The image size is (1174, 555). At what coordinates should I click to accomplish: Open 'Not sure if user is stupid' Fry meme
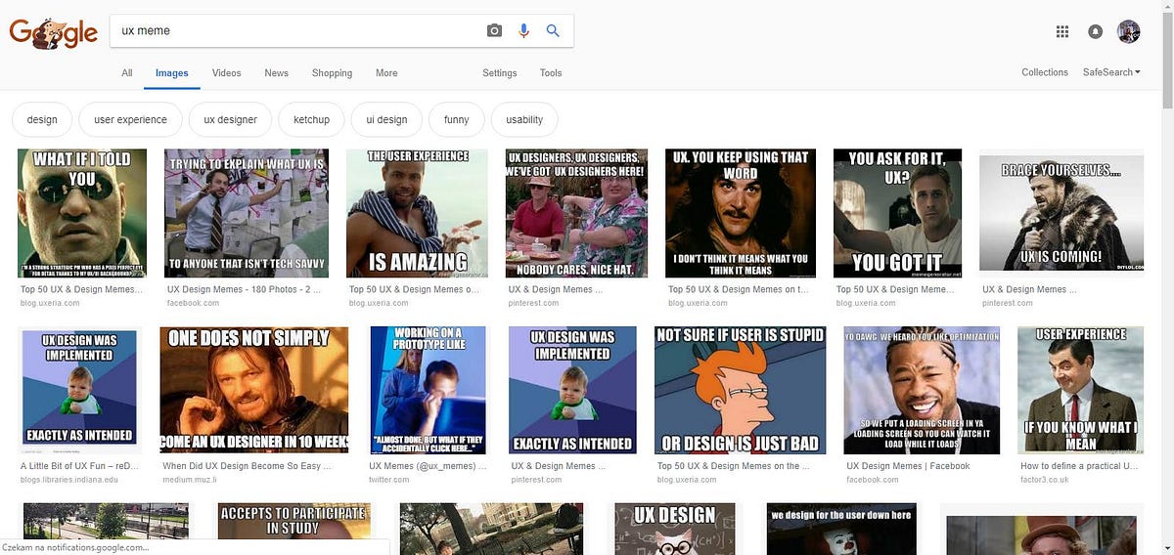click(x=740, y=391)
